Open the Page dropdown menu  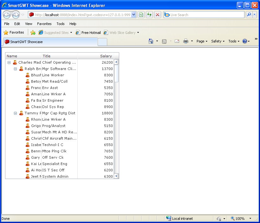202,41
